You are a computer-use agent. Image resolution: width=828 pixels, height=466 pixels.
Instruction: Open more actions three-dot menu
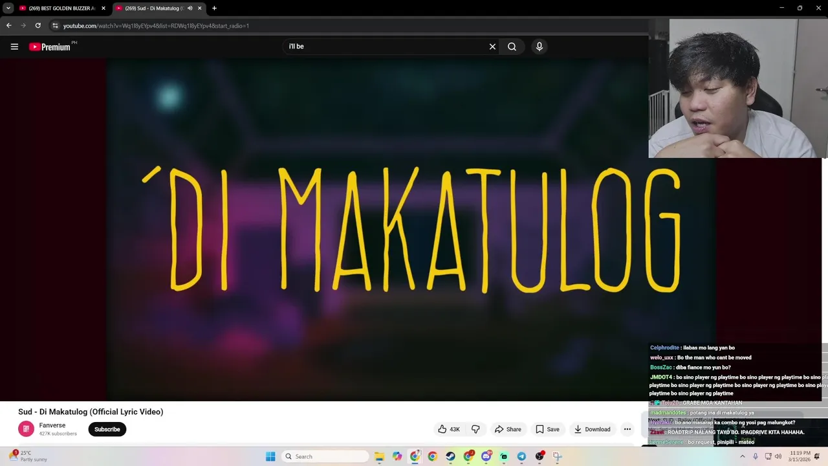point(627,429)
